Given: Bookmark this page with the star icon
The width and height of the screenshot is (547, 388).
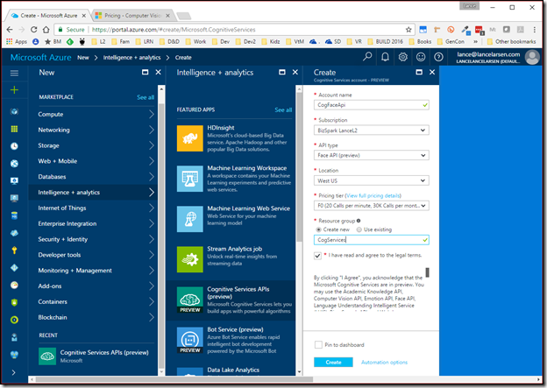Looking at the screenshot, I should click(408, 30).
